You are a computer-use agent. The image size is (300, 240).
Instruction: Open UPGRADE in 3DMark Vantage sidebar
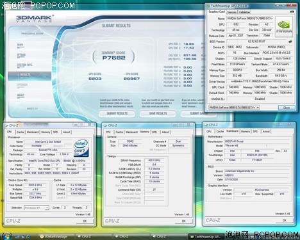[22, 85]
